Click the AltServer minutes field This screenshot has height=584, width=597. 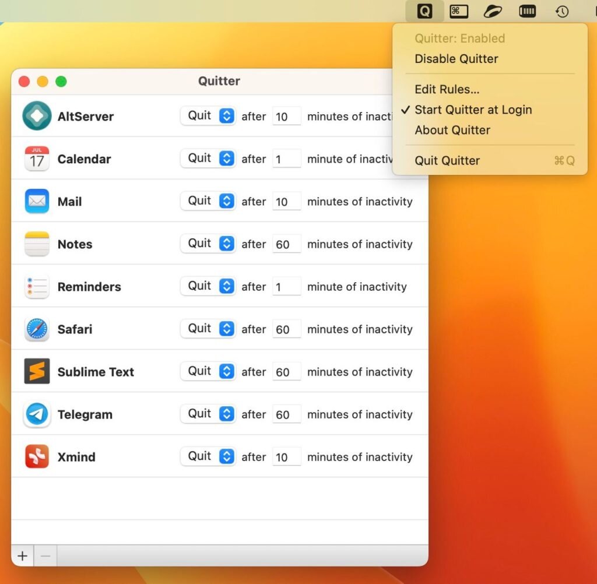[286, 117]
